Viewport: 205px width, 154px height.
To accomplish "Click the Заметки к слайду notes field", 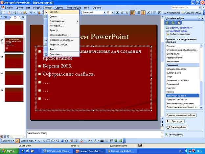I will click(94, 134).
